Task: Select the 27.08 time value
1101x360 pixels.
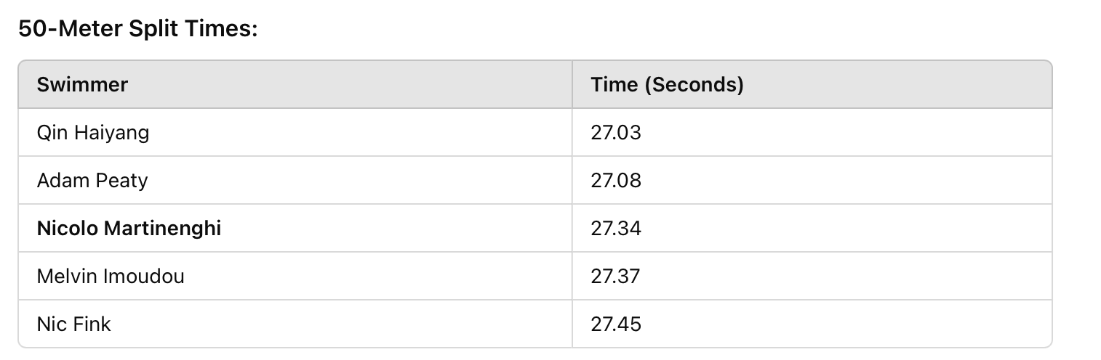Action: pos(616,180)
